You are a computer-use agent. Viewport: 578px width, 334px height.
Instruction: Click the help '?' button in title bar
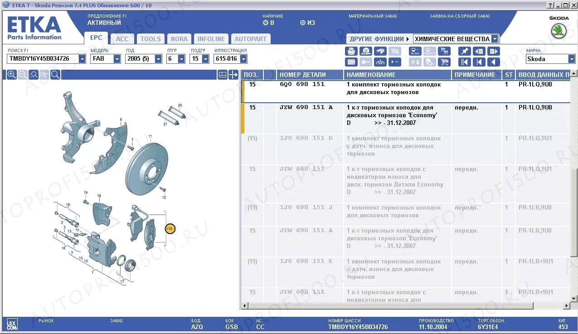(550, 5)
